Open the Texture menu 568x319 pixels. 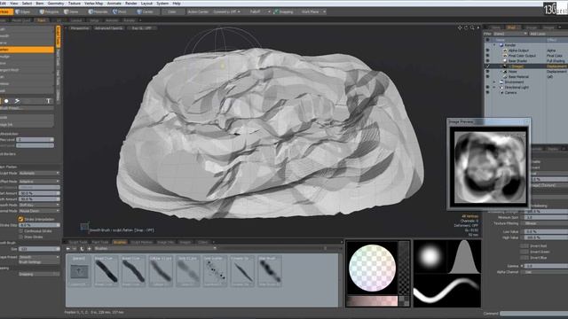pos(75,4)
